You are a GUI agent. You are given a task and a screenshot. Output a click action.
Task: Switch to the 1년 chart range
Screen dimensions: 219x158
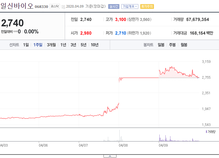(x=63, y=45)
